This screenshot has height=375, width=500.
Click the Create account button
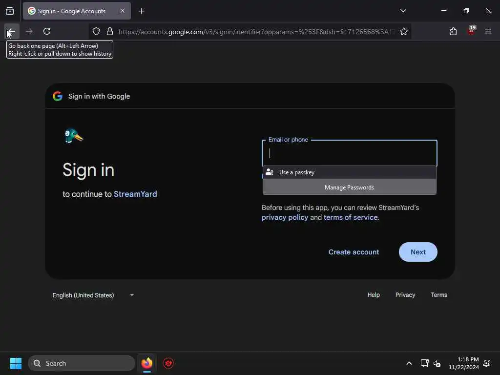pyautogui.click(x=354, y=252)
